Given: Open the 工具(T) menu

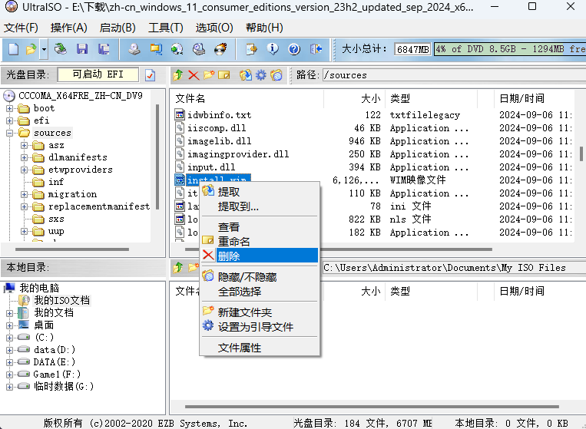Looking at the screenshot, I should (166, 28).
